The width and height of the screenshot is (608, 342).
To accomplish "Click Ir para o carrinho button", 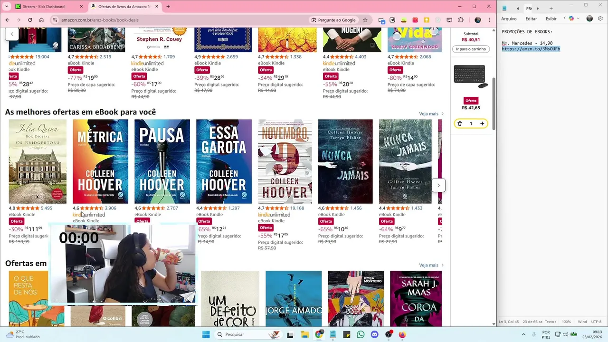I will point(471,49).
